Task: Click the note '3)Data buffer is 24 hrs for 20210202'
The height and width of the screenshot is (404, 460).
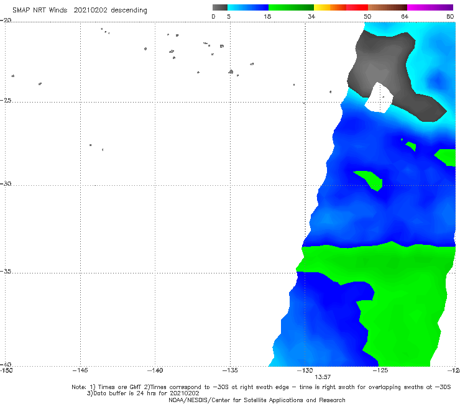Action: point(143,393)
